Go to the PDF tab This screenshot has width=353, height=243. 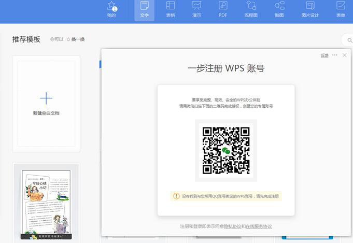coord(223,10)
